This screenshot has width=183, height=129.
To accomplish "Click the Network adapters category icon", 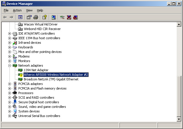I will 15,66.
